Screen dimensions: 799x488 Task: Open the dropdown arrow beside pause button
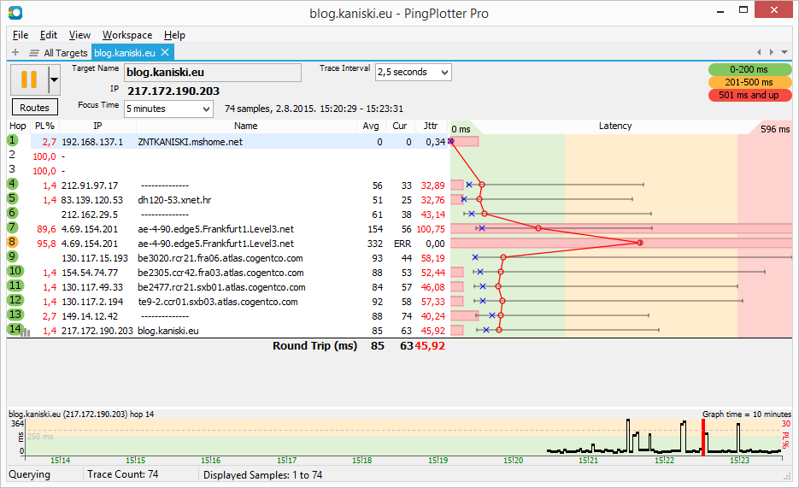54,79
